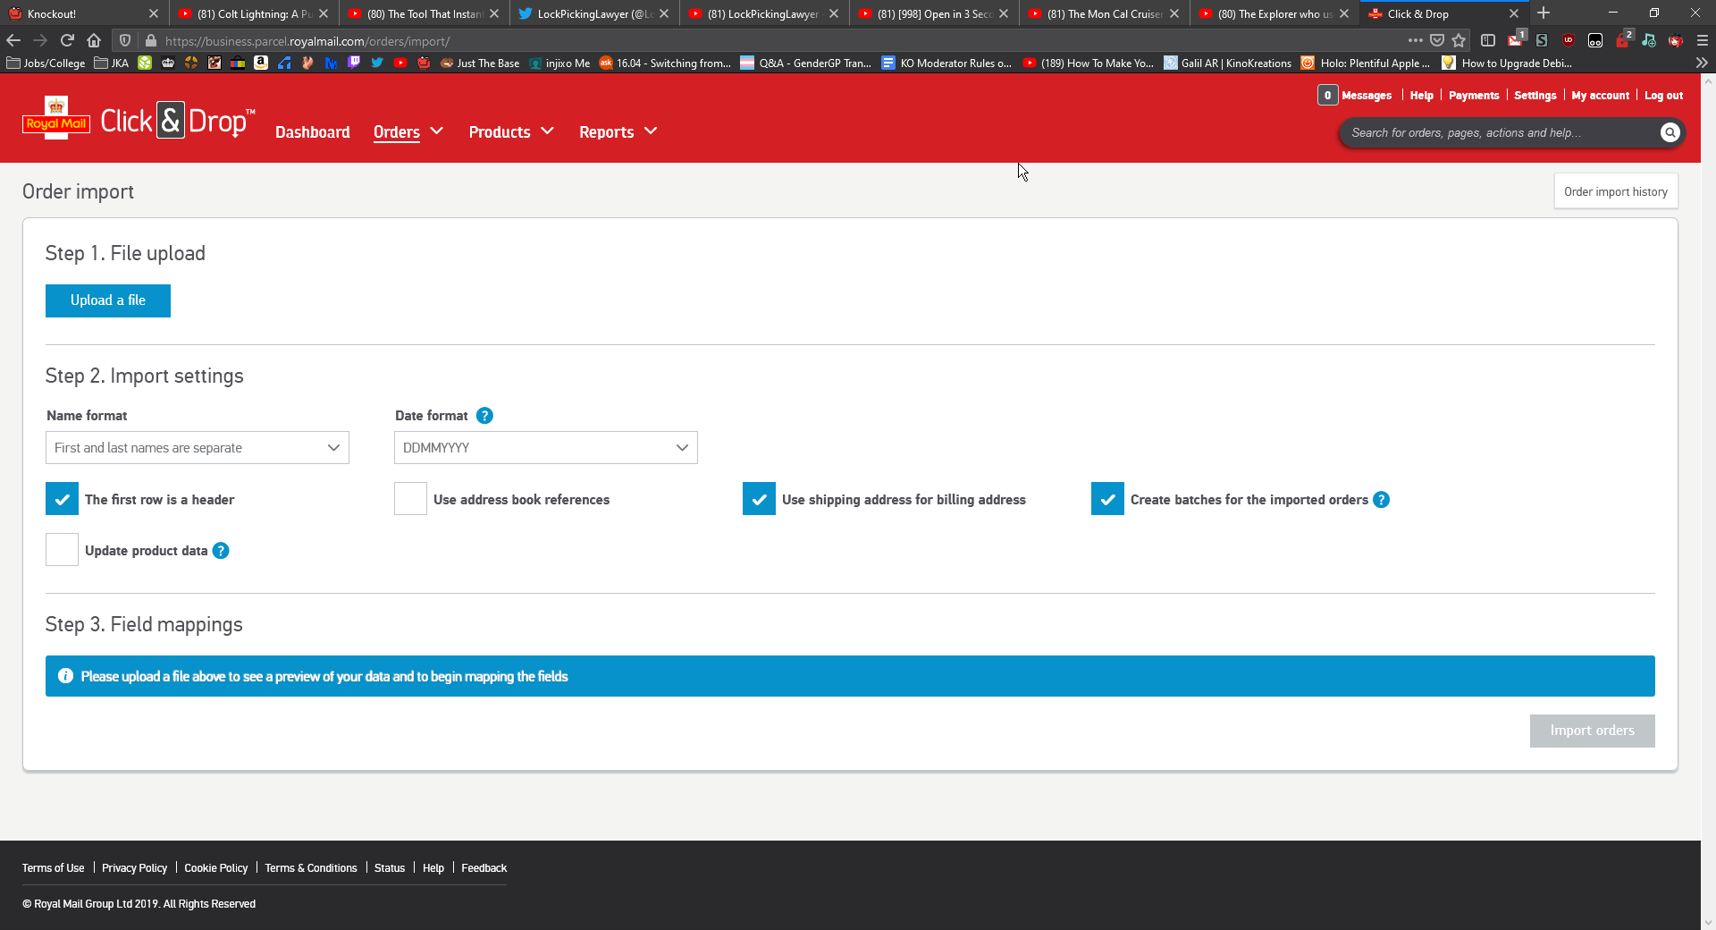Open the Settings link in header
Viewport: 1716px width, 930px height.
pyautogui.click(x=1535, y=96)
